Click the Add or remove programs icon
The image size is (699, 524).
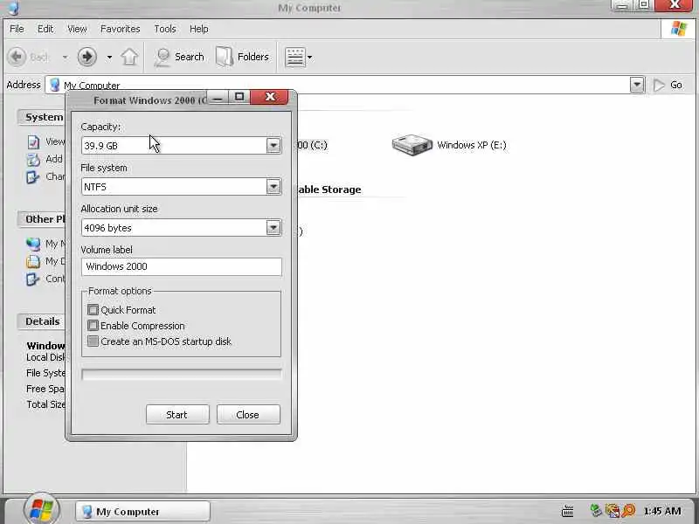pyautogui.click(x=33, y=159)
